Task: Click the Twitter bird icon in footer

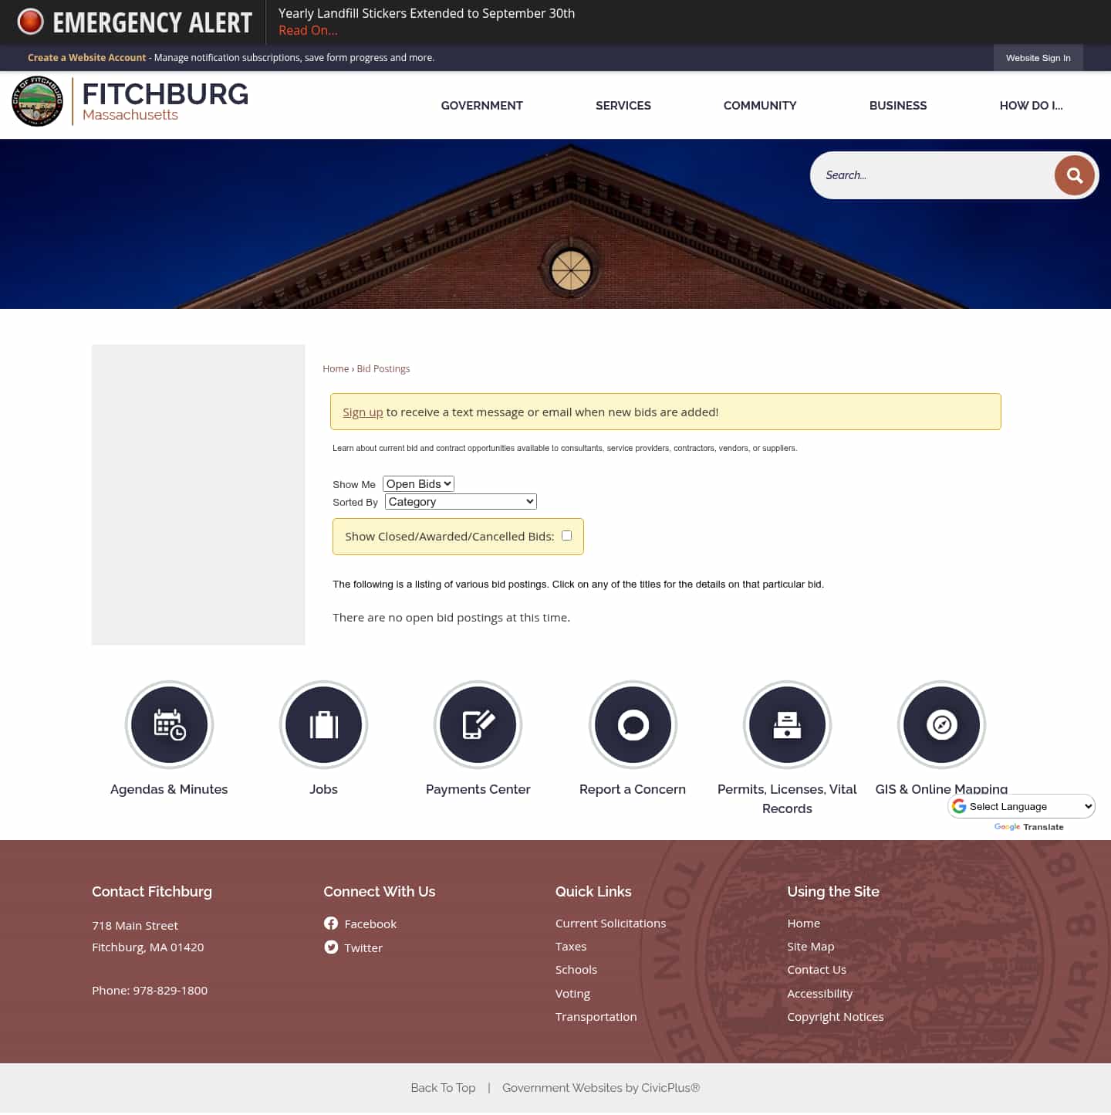Action: coord(331,947)
